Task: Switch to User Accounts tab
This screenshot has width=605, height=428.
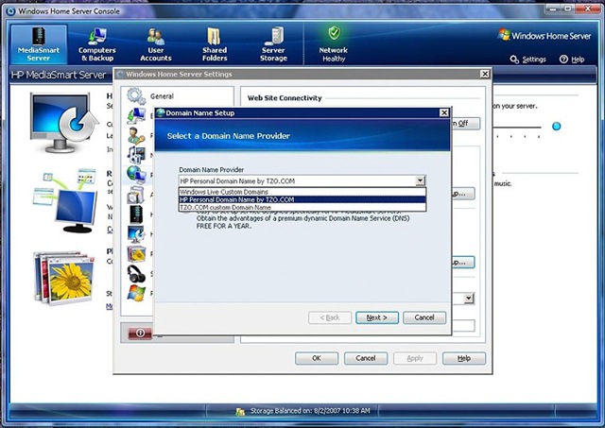Action: (155, 44)
